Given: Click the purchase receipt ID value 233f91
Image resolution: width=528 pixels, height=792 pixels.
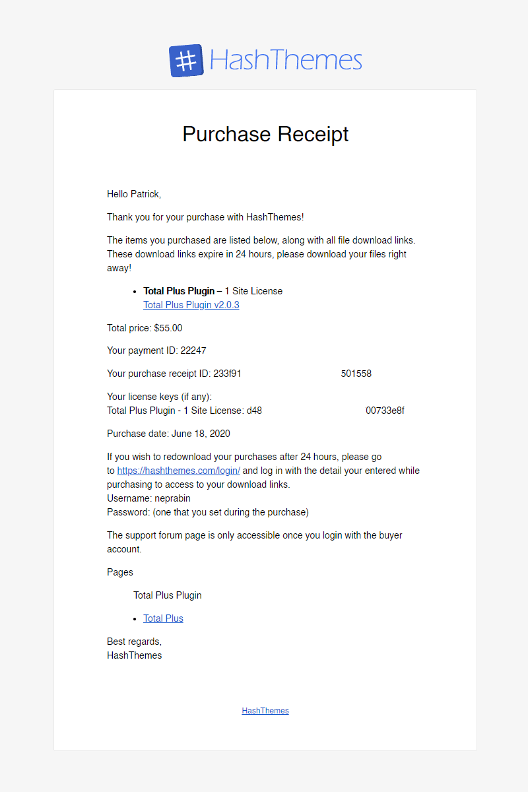Looking at the screenshot, I should click(x=227, y=374).
